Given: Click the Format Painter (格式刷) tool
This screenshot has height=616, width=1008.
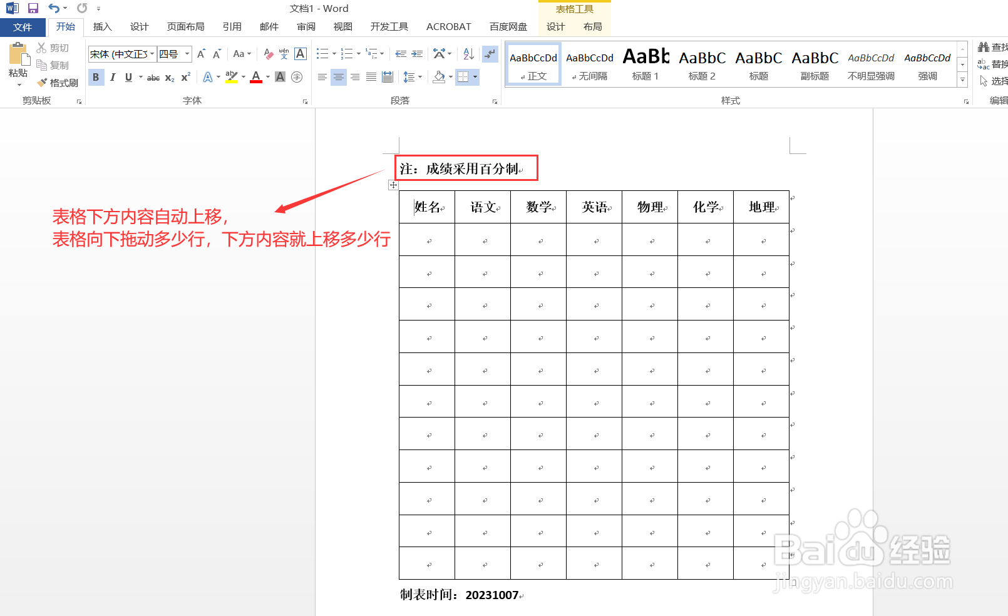Looking at the screenshot, I should [x=58, y=83].
